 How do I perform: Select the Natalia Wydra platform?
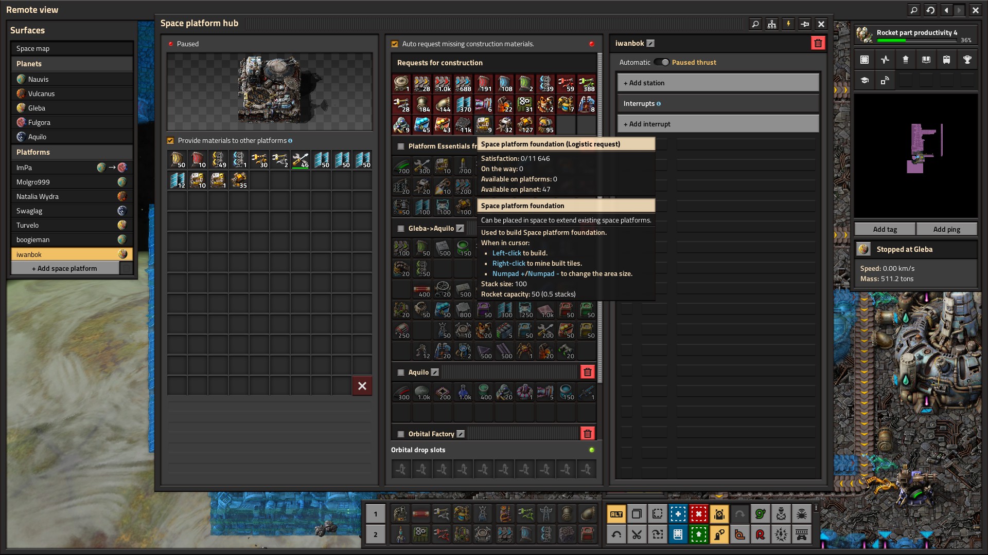click(72, 196)
